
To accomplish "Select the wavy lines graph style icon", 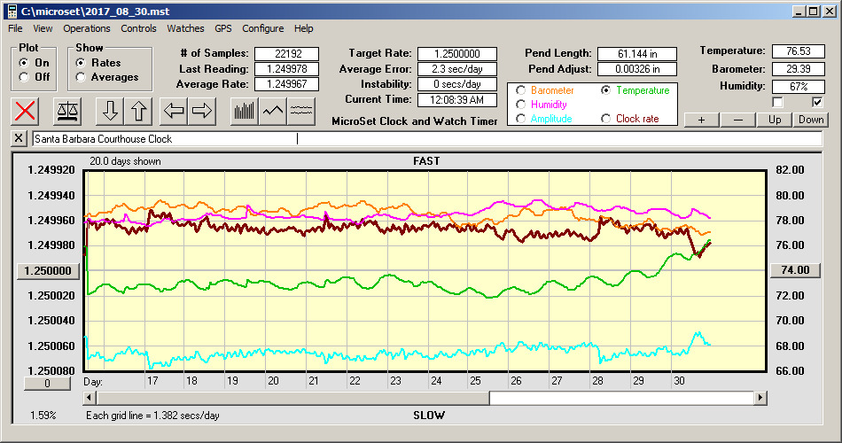I will pos(301,111).
